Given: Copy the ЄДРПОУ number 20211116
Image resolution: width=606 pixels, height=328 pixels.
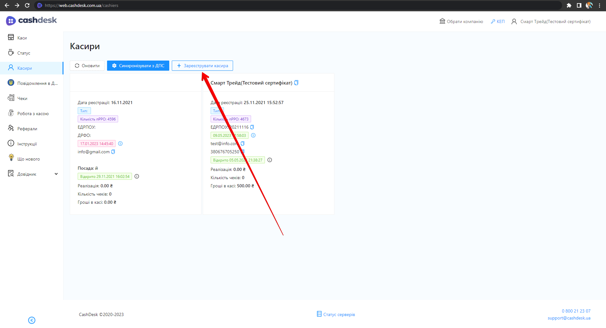Looking at the screenshot, I should coord(252,127).
